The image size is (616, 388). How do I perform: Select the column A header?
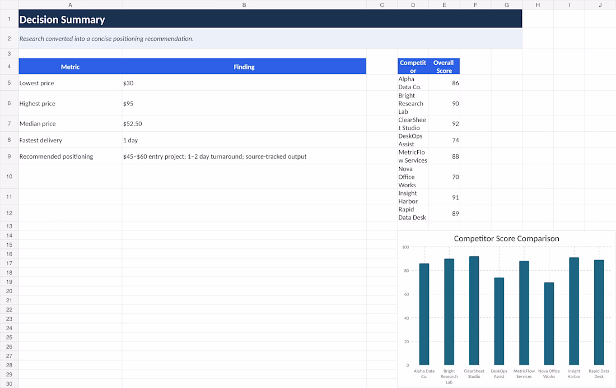tap(71, 4)
